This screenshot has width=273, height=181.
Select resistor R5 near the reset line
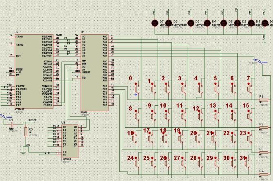coord(26,132)
